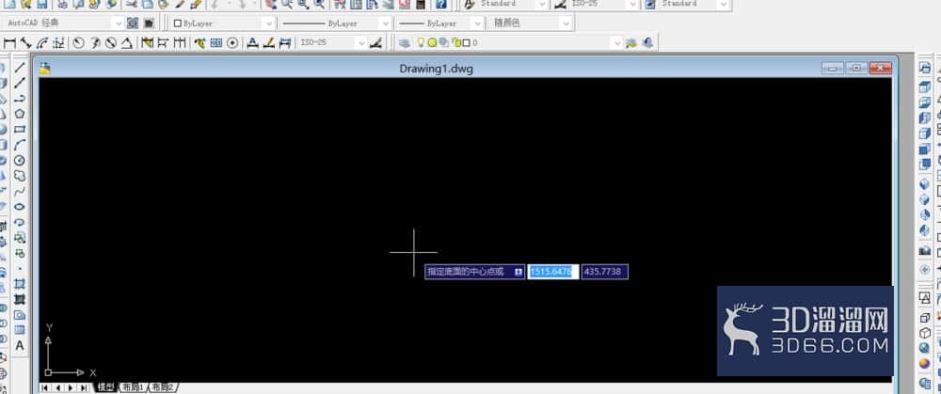Click the Layer Previous icon

click(648, 42)
